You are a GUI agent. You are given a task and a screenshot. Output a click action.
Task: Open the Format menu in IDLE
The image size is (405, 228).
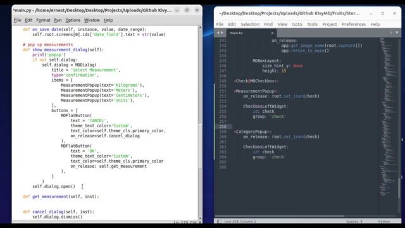click(43, 20)
